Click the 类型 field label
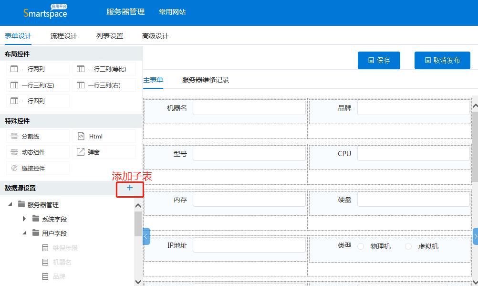The image size is (478, 286). point(344,246)
